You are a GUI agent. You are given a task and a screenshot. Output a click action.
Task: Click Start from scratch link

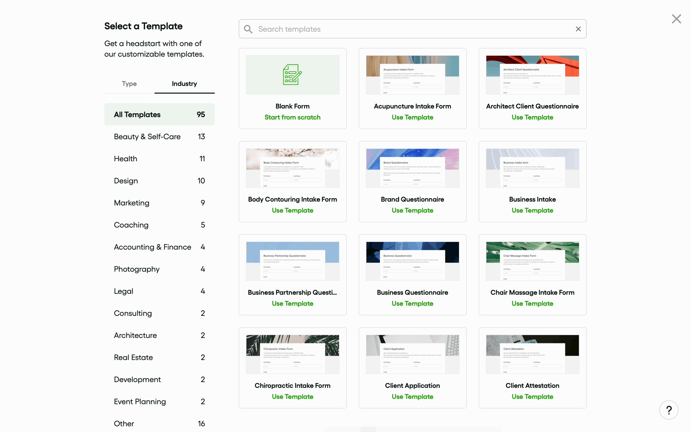click(x=293, y=117)
